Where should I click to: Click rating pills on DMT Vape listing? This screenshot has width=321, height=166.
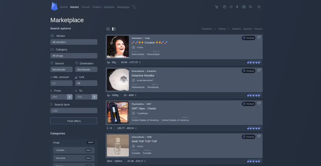(x=254, y=128)
